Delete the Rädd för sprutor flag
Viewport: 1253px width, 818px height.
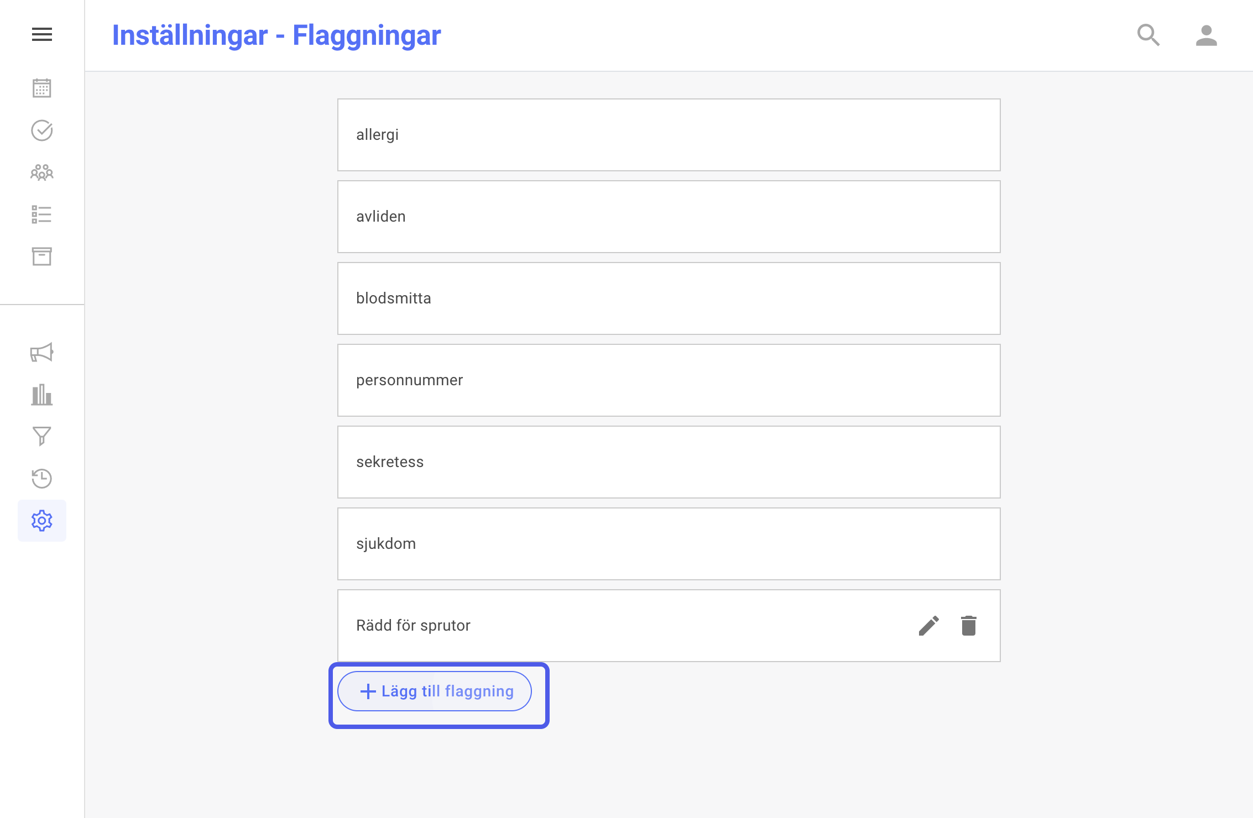pyautogui.click(x=969, y=626)
